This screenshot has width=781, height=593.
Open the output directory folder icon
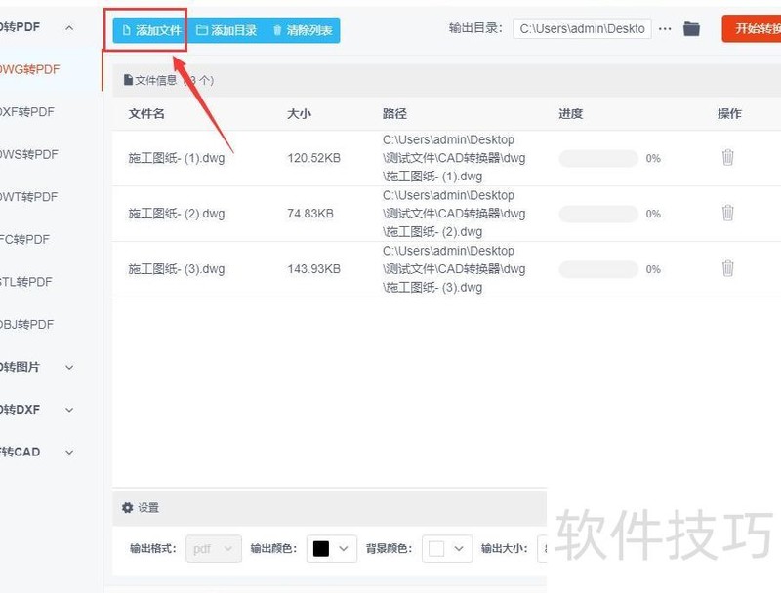pos(692,28)
